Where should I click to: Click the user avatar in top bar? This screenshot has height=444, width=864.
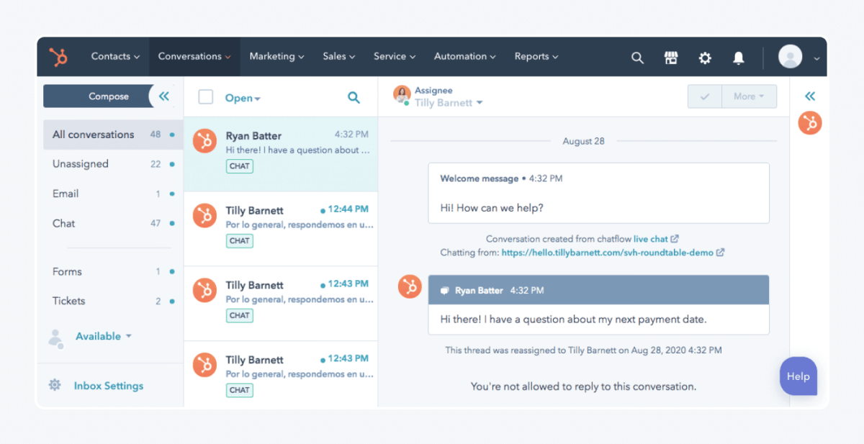click(790, 57)
